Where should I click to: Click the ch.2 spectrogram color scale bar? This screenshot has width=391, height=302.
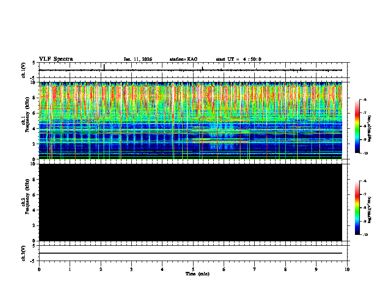(357, 208)
